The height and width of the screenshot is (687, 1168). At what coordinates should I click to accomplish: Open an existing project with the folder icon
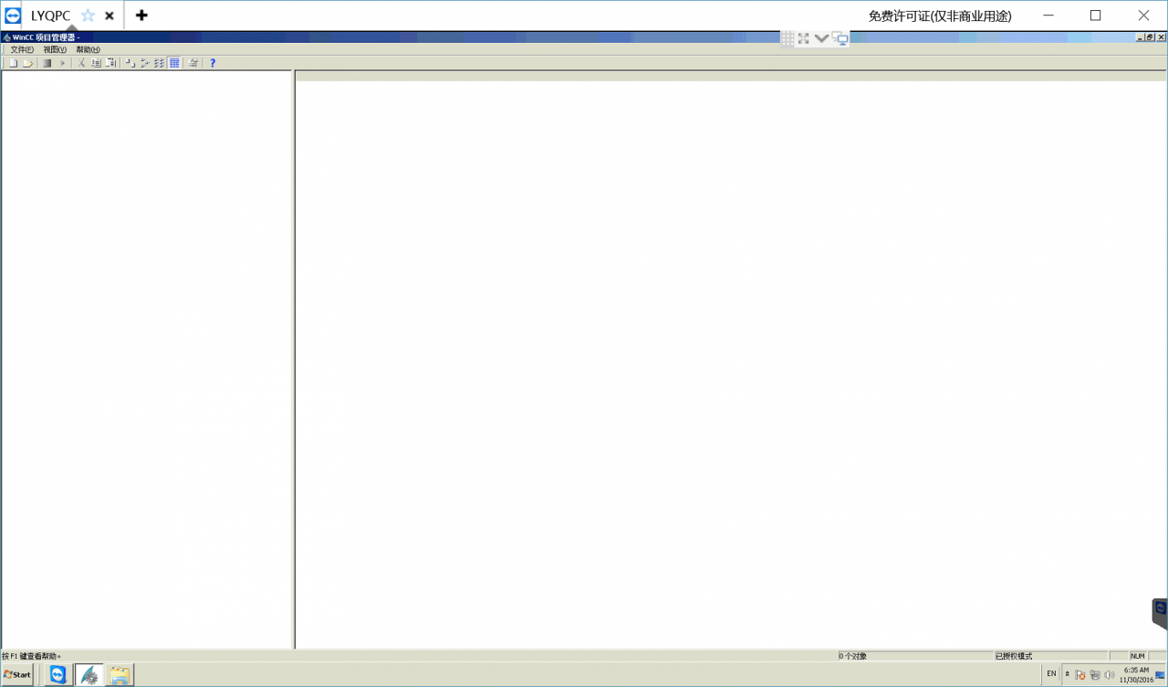tap(28, 63)
